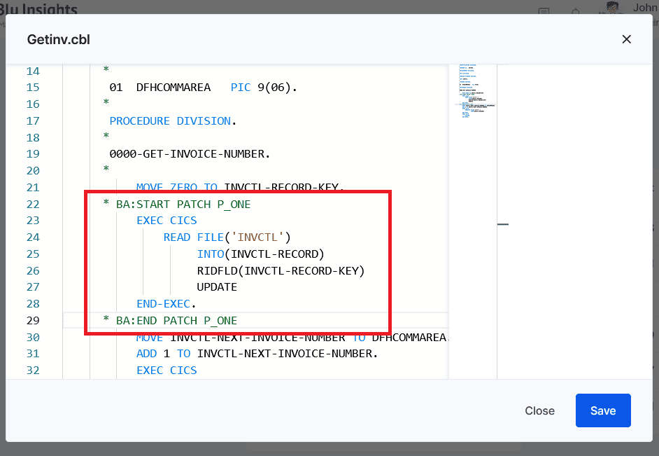Click line number 29 in gutter
This screenshot has width=659, height=456.
33,321
